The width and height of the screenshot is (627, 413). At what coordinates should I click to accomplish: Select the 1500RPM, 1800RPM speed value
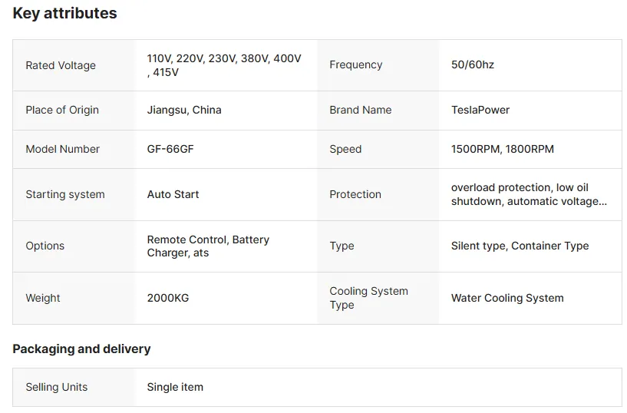click(x=502, y=149)
